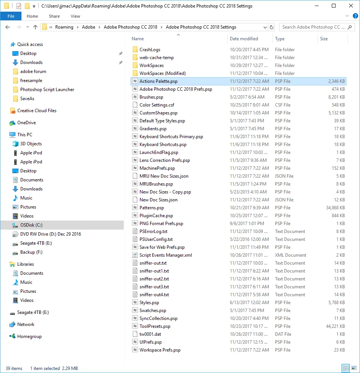Open Creative Cloud Files in sidebar

point(36,111)
